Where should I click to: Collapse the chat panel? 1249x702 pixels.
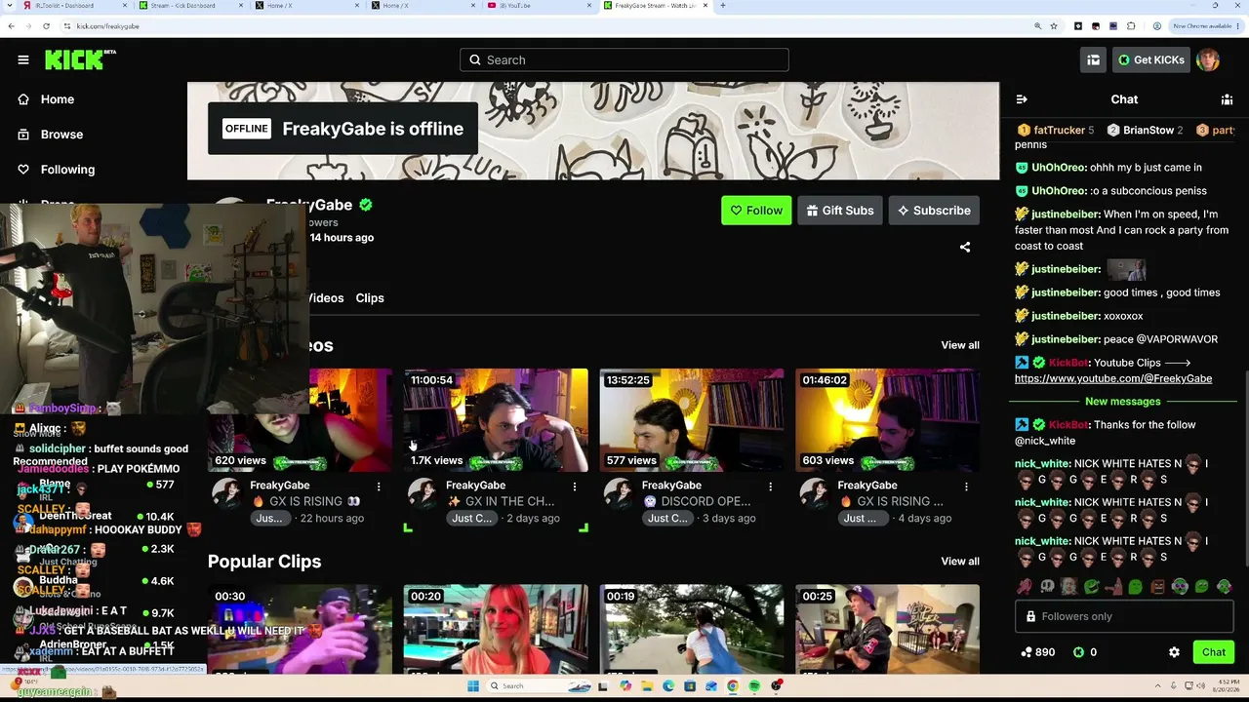click(x=1022, y=99)
